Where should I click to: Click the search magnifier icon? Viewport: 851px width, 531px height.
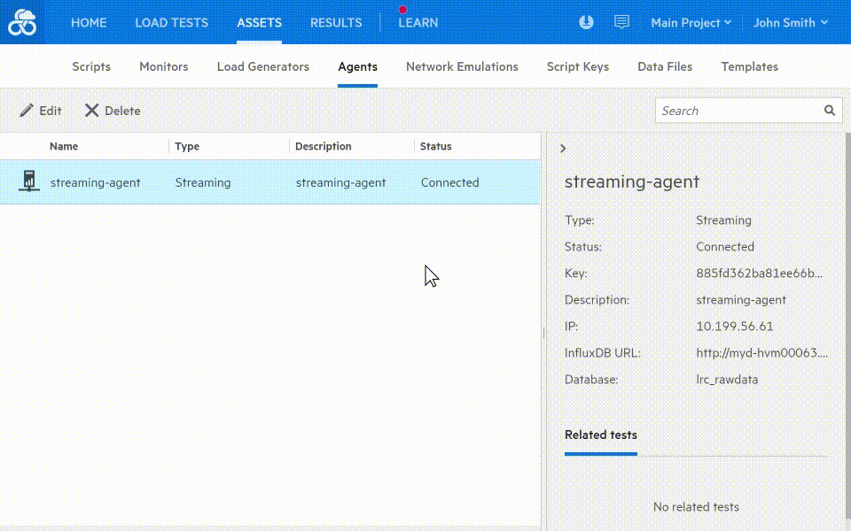click(x=830, y=111)
